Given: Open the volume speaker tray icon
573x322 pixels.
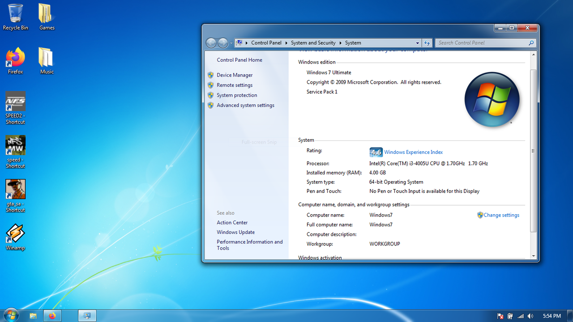Looking at the screenshot, I should coord(530,316).
